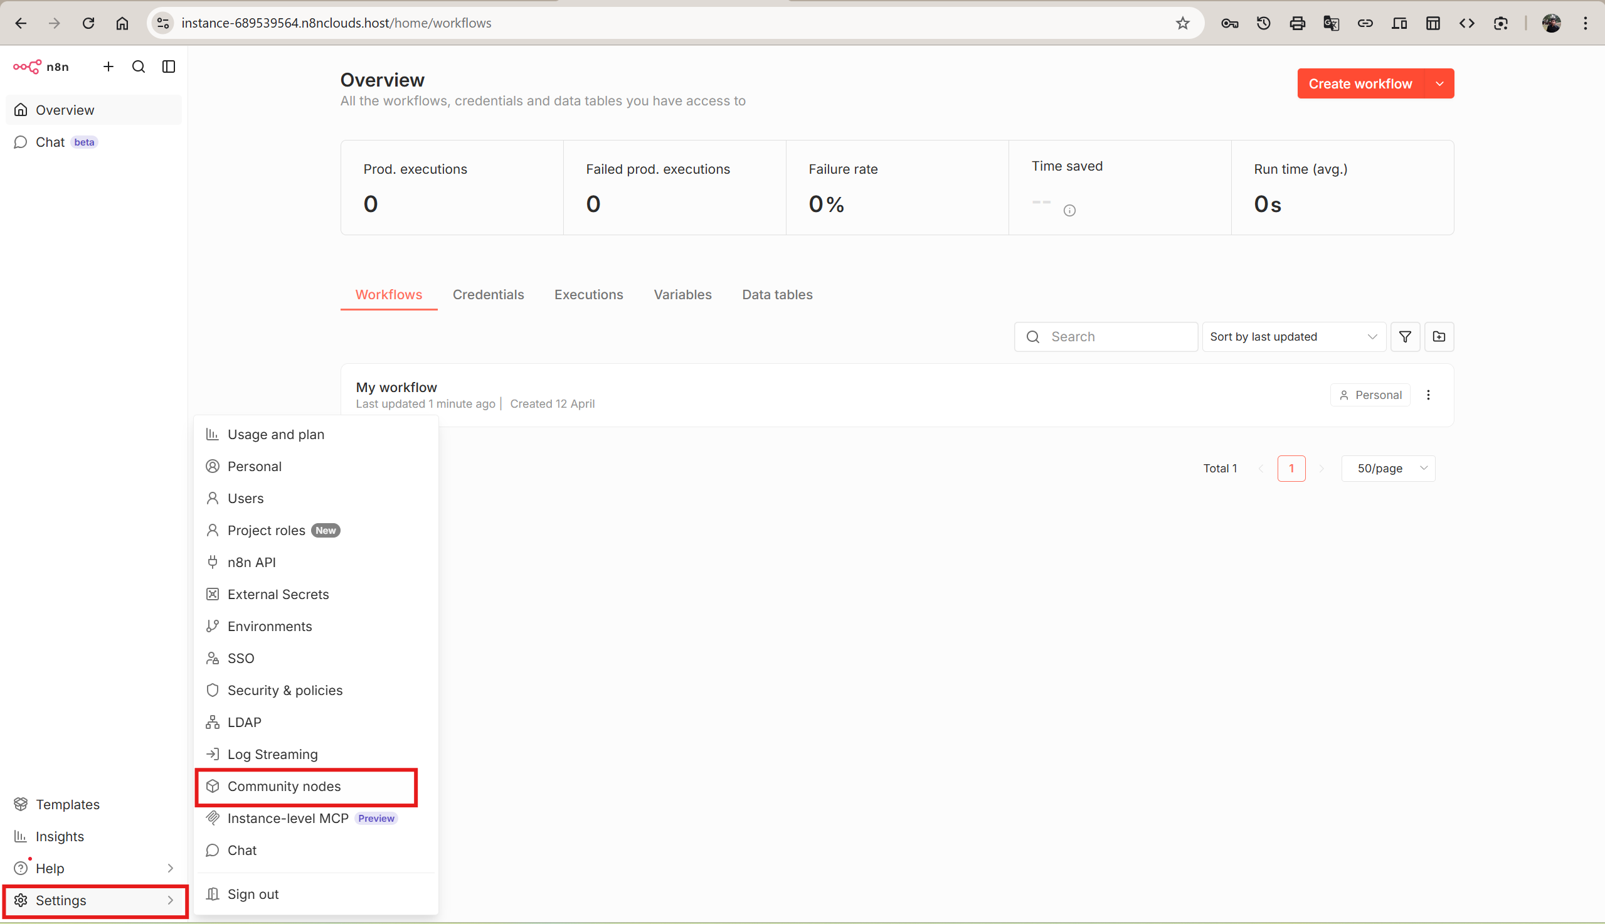Open LDAP in settings menu
Viewport: 1605px width, 924px height.
[x=316, y=722]
